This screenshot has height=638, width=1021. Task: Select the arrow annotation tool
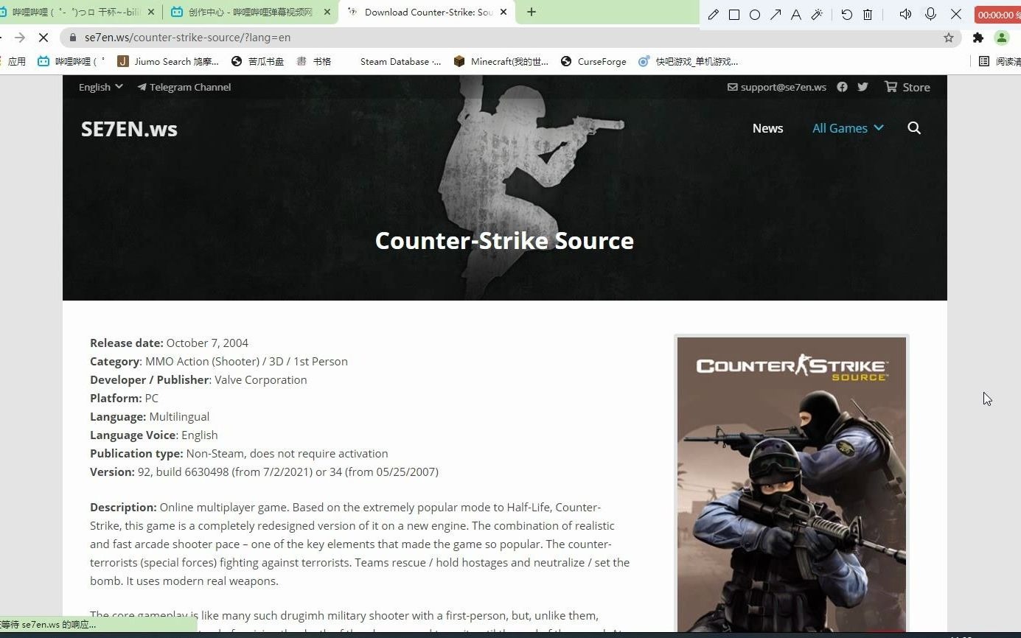(776, 15)
